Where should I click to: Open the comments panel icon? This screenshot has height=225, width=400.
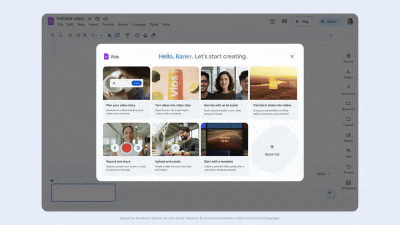(284, 21)
